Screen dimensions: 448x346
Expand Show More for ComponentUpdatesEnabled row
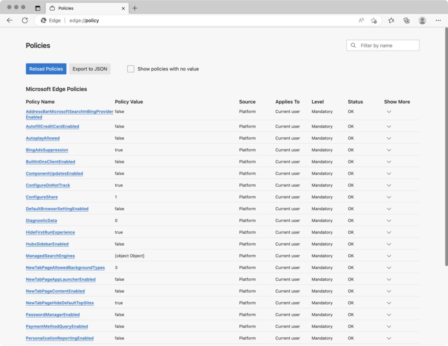pyautogui.click(x=389, y=173)
